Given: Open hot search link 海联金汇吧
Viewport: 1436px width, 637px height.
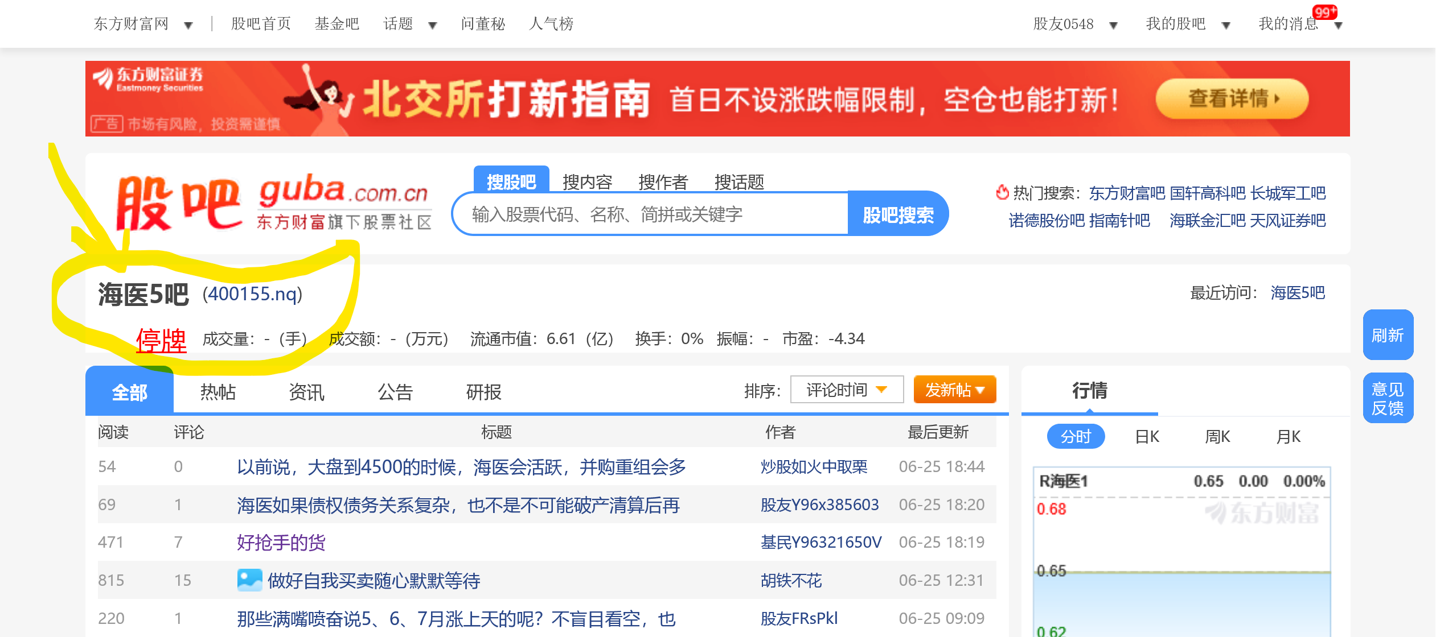Looking at the screenshot, I should pyautogui.click(x=1208, y=220).
